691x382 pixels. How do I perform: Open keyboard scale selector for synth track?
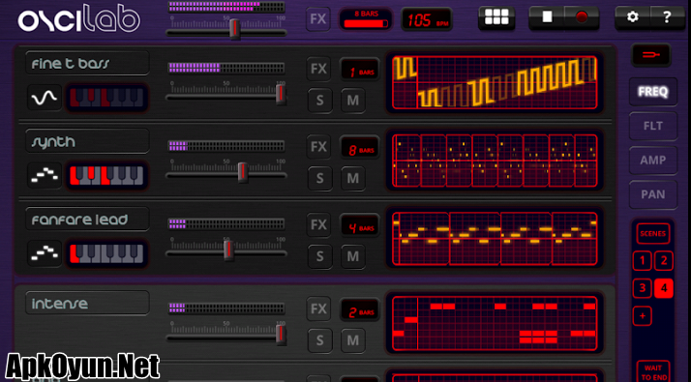(106, 175)
